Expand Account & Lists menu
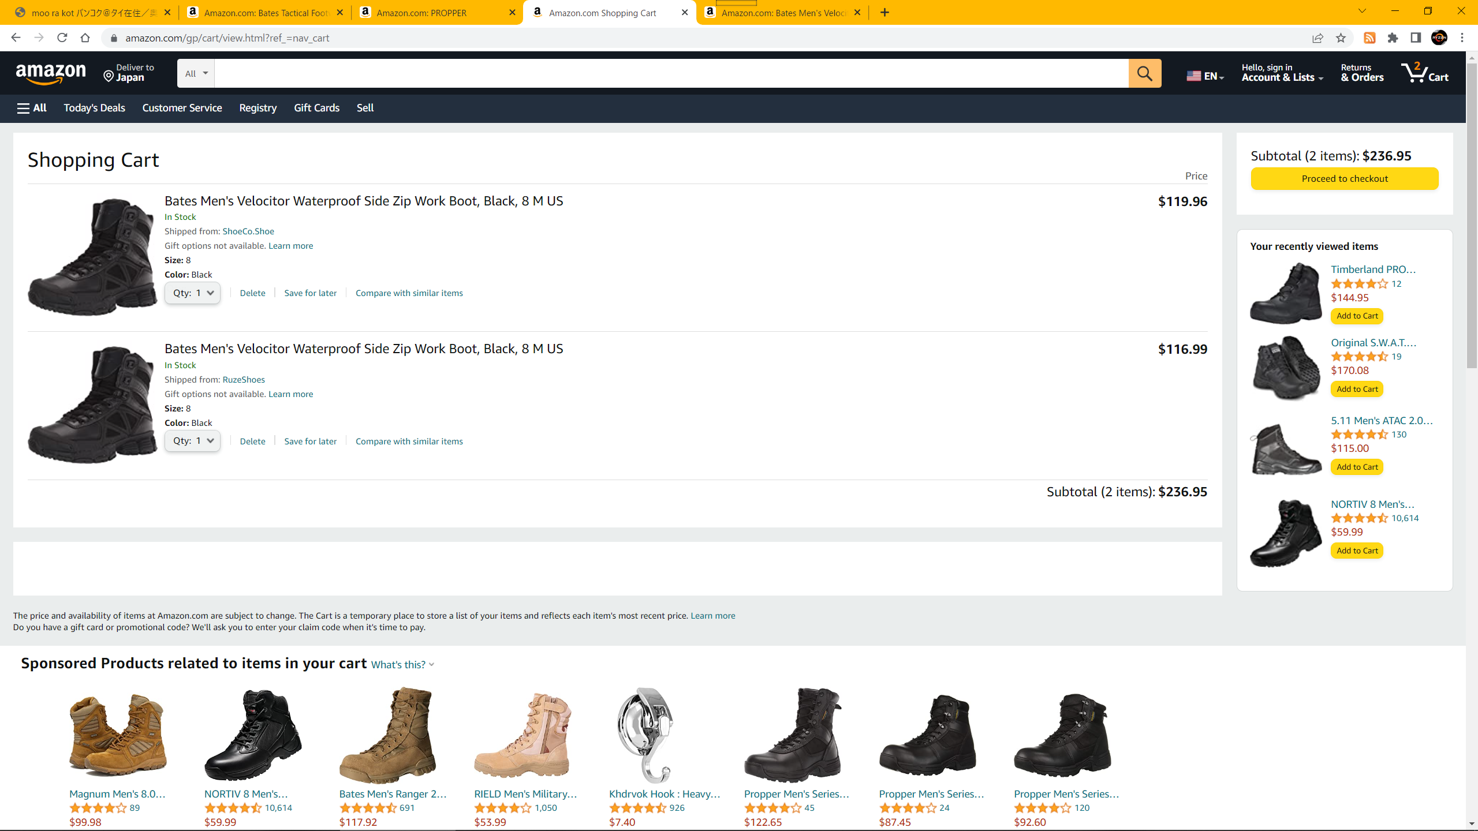Image resolution: width=1478 pixels, height=831 pixels. (x=1282, y=73)
